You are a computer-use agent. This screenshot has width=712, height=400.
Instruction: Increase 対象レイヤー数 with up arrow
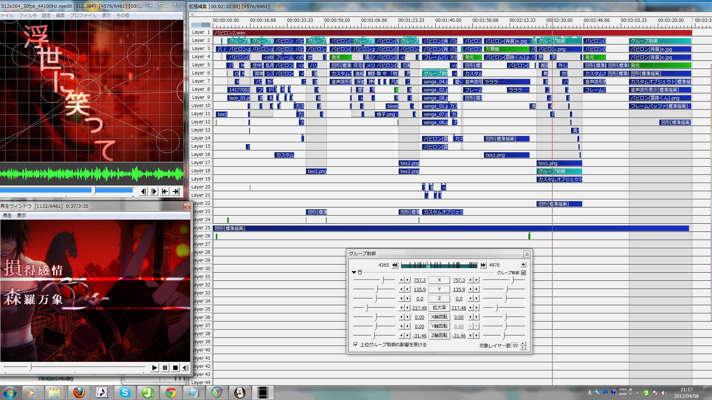coord(523,344)
